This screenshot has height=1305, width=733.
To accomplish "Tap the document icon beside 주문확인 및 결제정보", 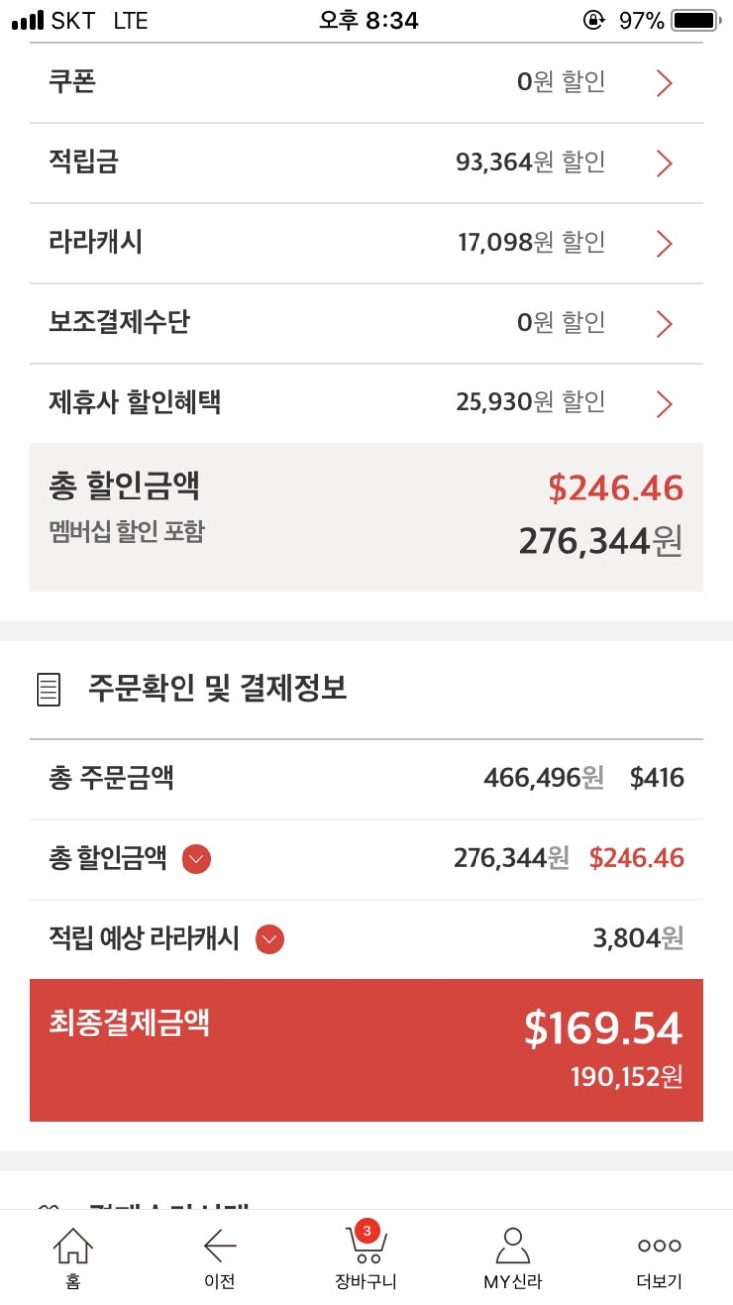I will [x=48, y=689].
